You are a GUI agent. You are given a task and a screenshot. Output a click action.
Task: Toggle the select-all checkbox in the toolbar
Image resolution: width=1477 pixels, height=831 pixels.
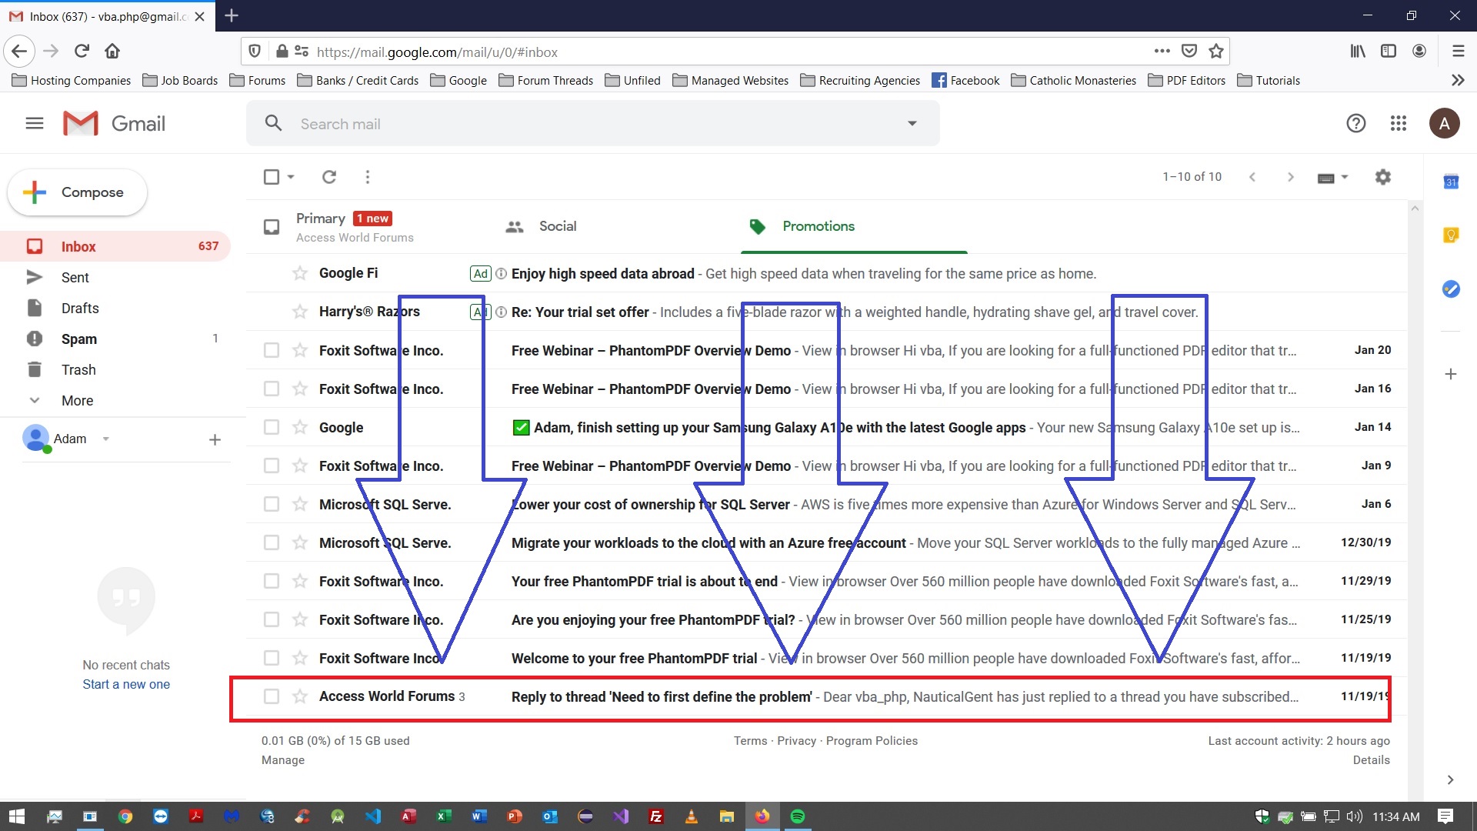click(x=272, y=177)
